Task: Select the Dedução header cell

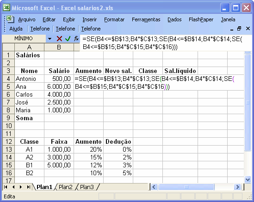Action: click(118, 141)
